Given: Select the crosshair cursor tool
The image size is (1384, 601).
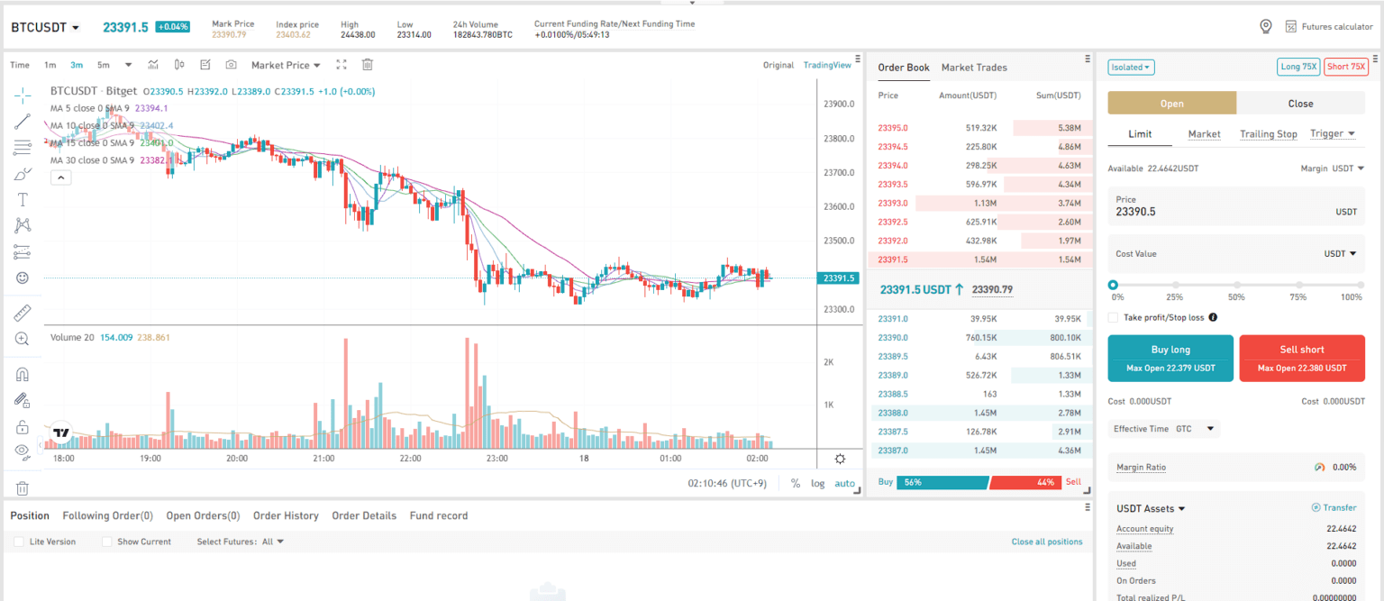Looking at the screenshot, I should [23, 94].
